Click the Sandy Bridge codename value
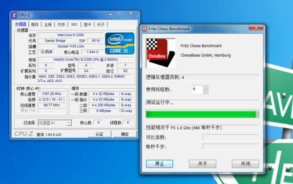293x184 pixels. click(55, 41)
